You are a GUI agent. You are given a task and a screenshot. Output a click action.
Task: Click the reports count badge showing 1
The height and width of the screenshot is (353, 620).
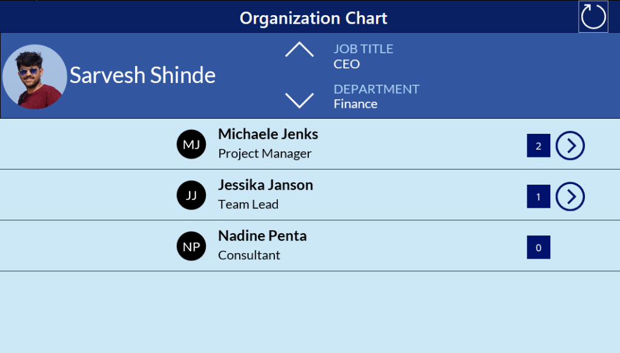click(538, 196)
